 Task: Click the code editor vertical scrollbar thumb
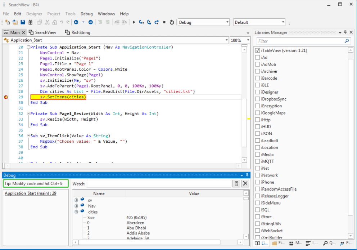(244, 123)
